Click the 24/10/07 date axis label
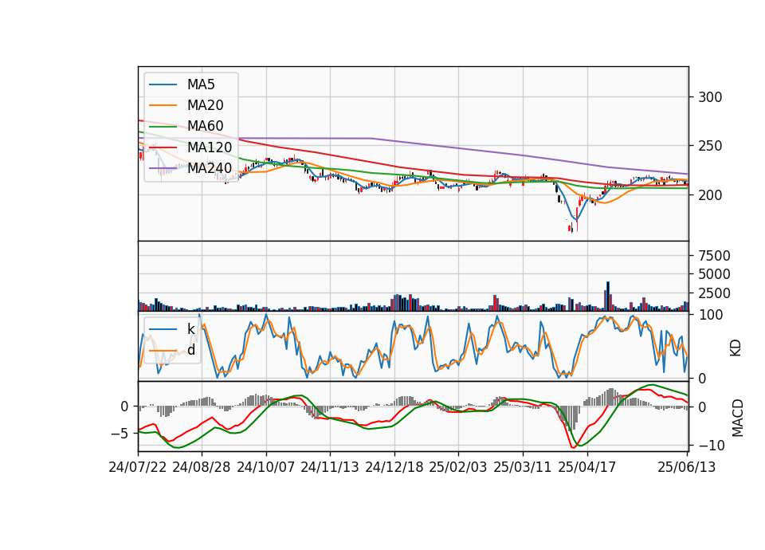 pos(266,467)
